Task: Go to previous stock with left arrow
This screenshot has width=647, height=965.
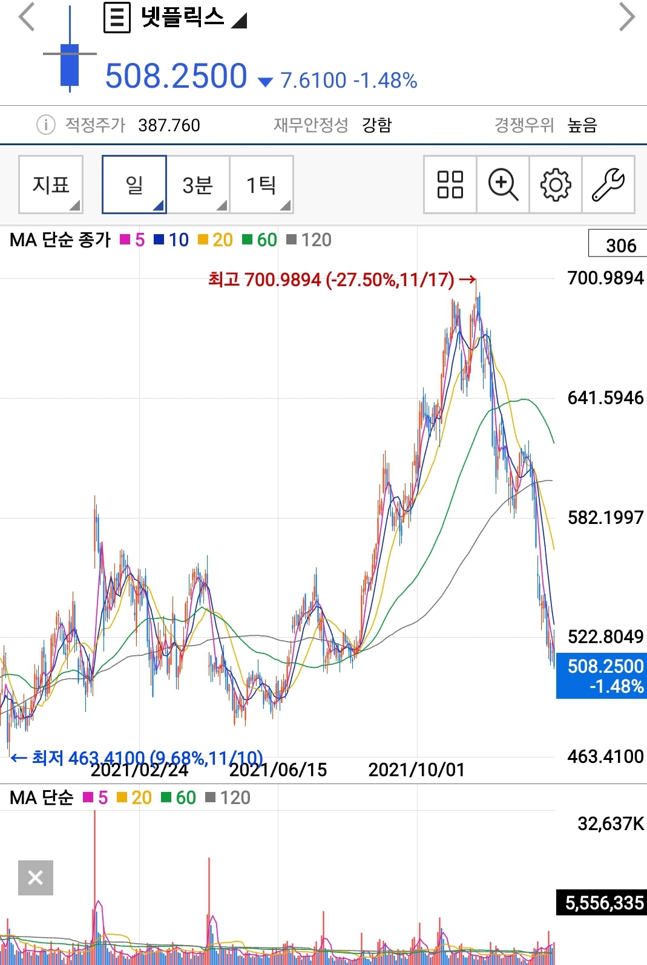Action: (27, 17)
